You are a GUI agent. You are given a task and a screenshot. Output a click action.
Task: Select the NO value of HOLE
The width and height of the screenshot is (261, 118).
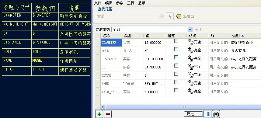coord(155,51)
